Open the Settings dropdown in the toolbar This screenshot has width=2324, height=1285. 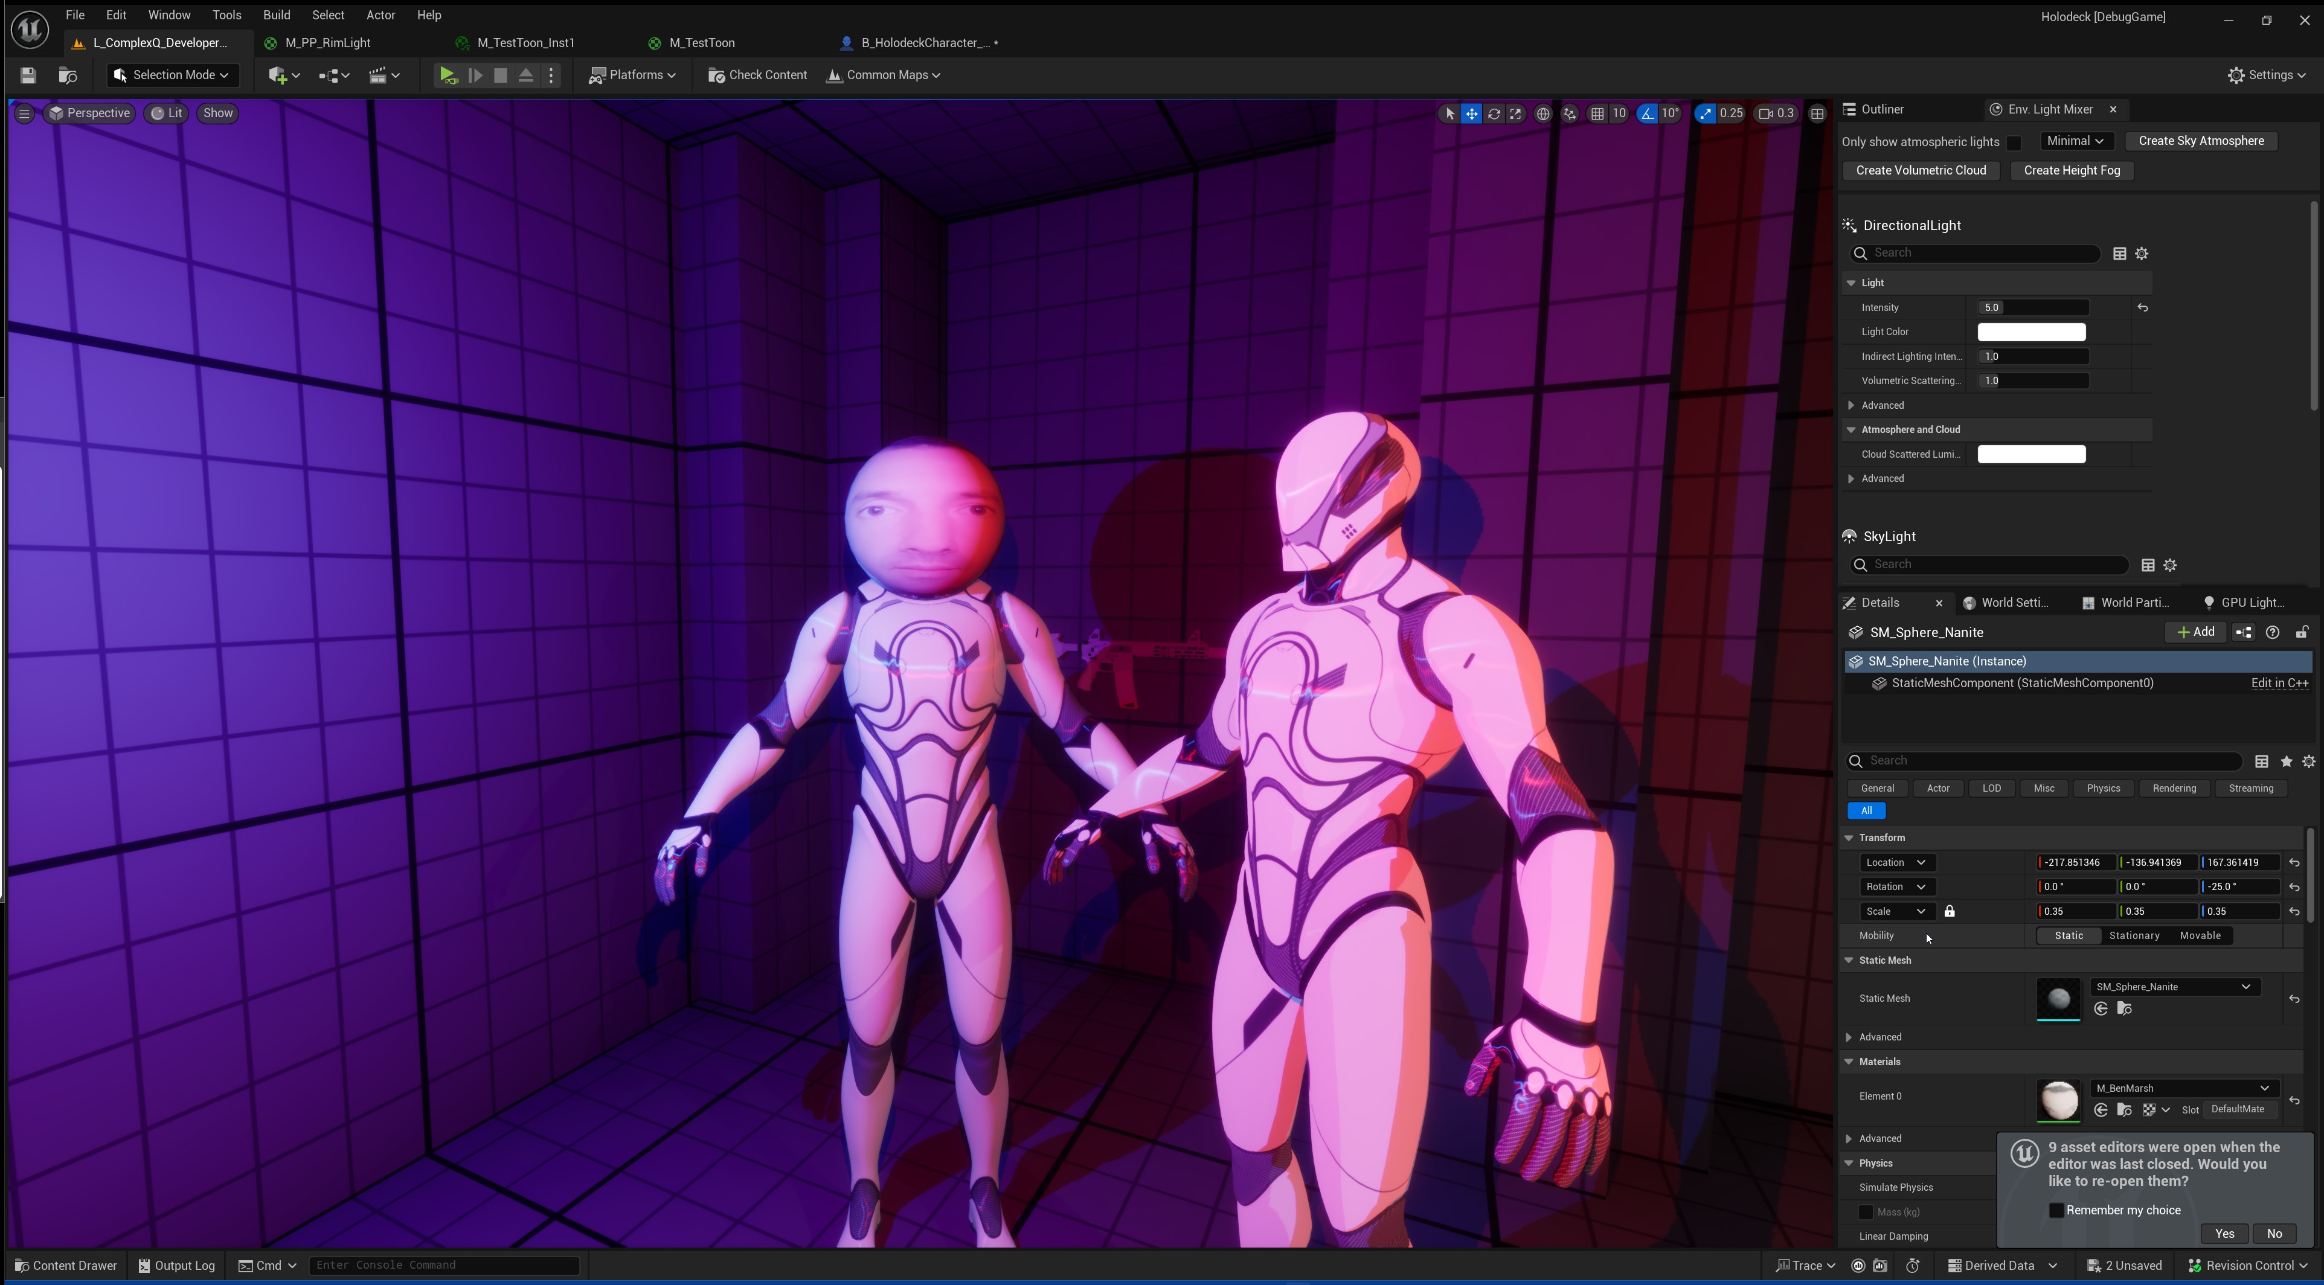2266,75
